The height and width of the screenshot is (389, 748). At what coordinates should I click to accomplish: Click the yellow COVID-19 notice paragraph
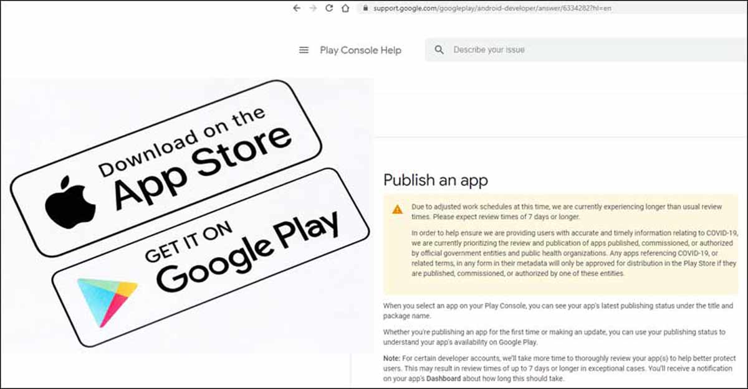coord(575,251)
